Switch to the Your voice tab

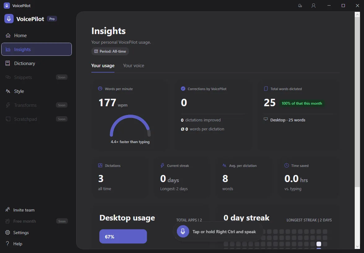pyautogui.click(x=133, y=66)
